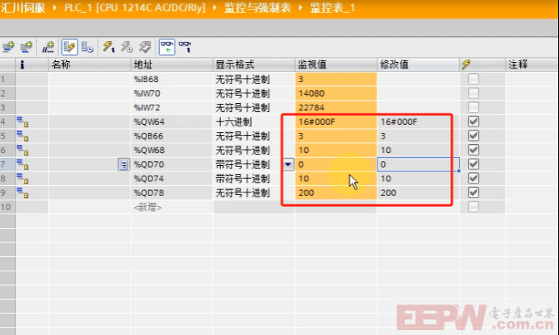Click the <新增> address cell
The width and height of the screenshot is (559, 335).
pos(172,207)
